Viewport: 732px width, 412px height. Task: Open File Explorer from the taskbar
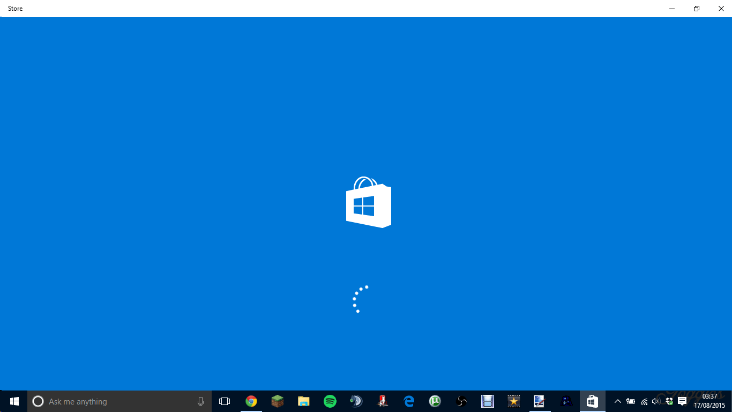click(304, 401)
